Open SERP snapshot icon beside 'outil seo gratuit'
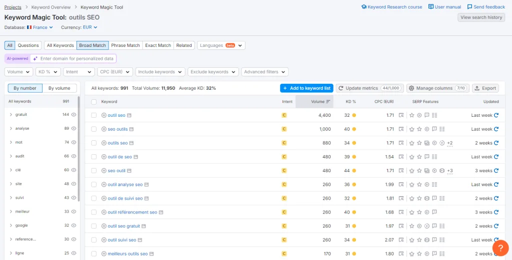 [x=143, y=226]
